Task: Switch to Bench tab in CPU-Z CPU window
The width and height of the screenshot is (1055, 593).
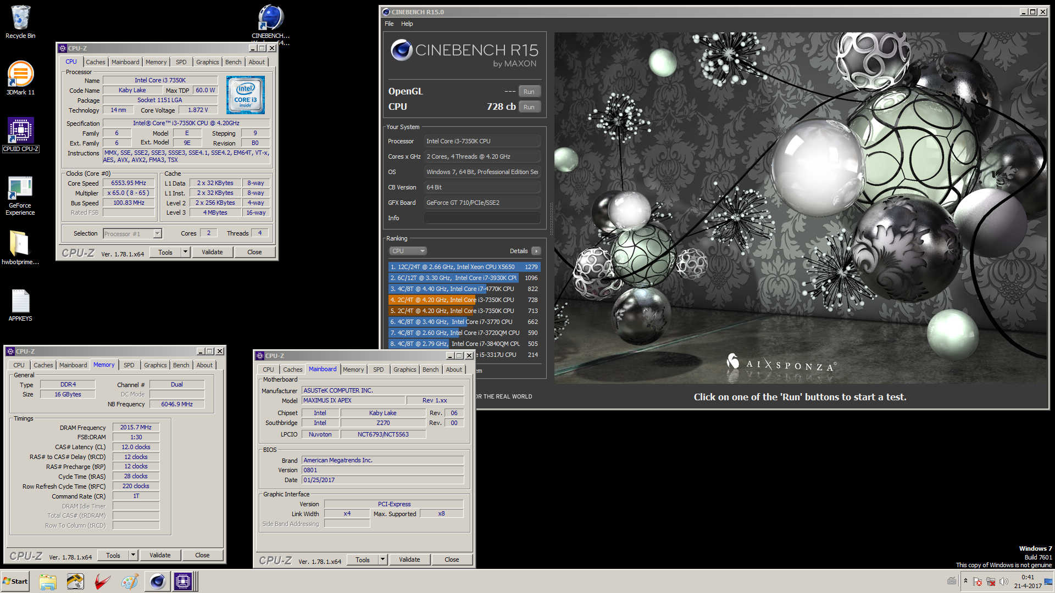Action: tap(233, 62)
